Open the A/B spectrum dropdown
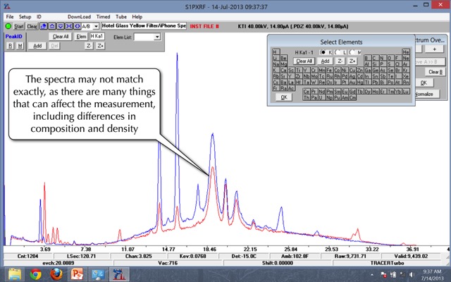 [95, 26]
